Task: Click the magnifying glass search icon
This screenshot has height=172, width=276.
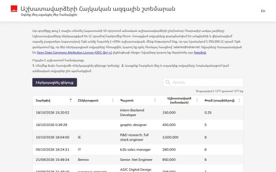Action: [x=168, y=82]
